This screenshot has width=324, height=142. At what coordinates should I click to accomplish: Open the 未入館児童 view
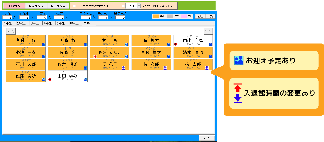click(36, 6)
